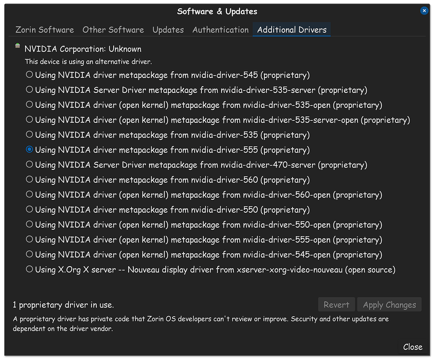Open the Authentication tab
The width and height of the screenshot is (435, 361).
click(x=220, y=29)
